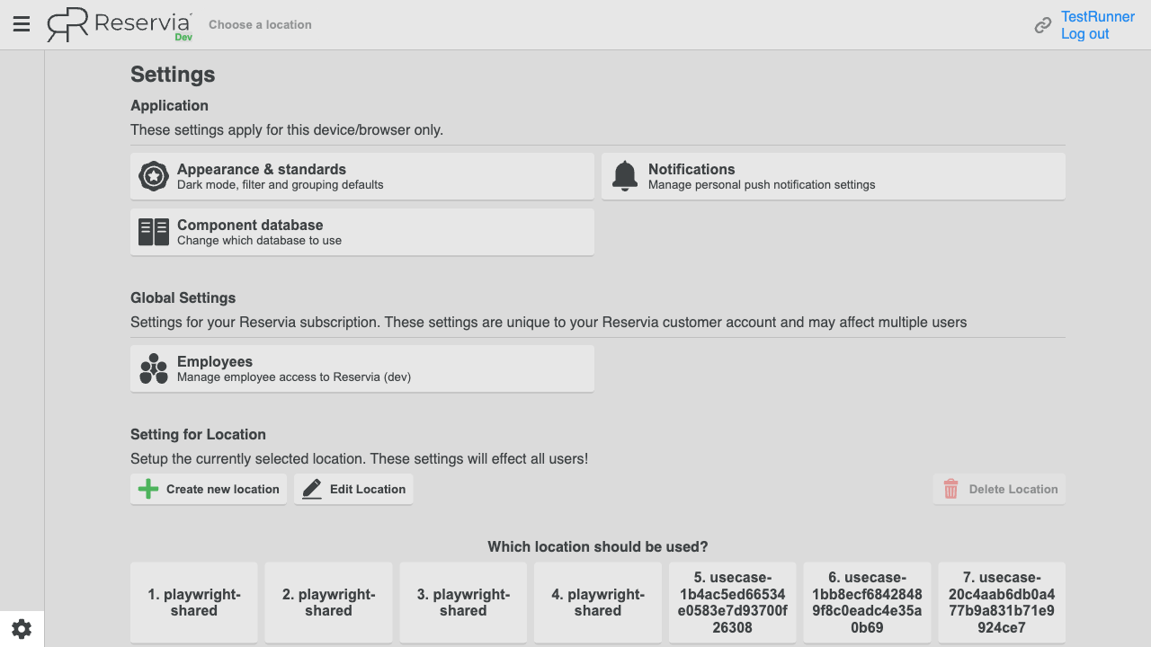Select location 2. playwright-shared
Viewport: 1151px width, 647px height.
tap(328, 602)
